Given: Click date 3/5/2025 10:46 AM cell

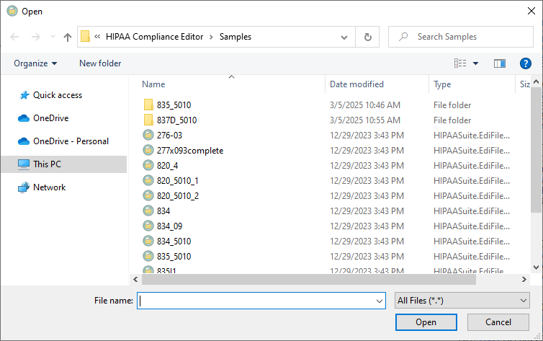Looking at the screenshot, I should point(365,105).
